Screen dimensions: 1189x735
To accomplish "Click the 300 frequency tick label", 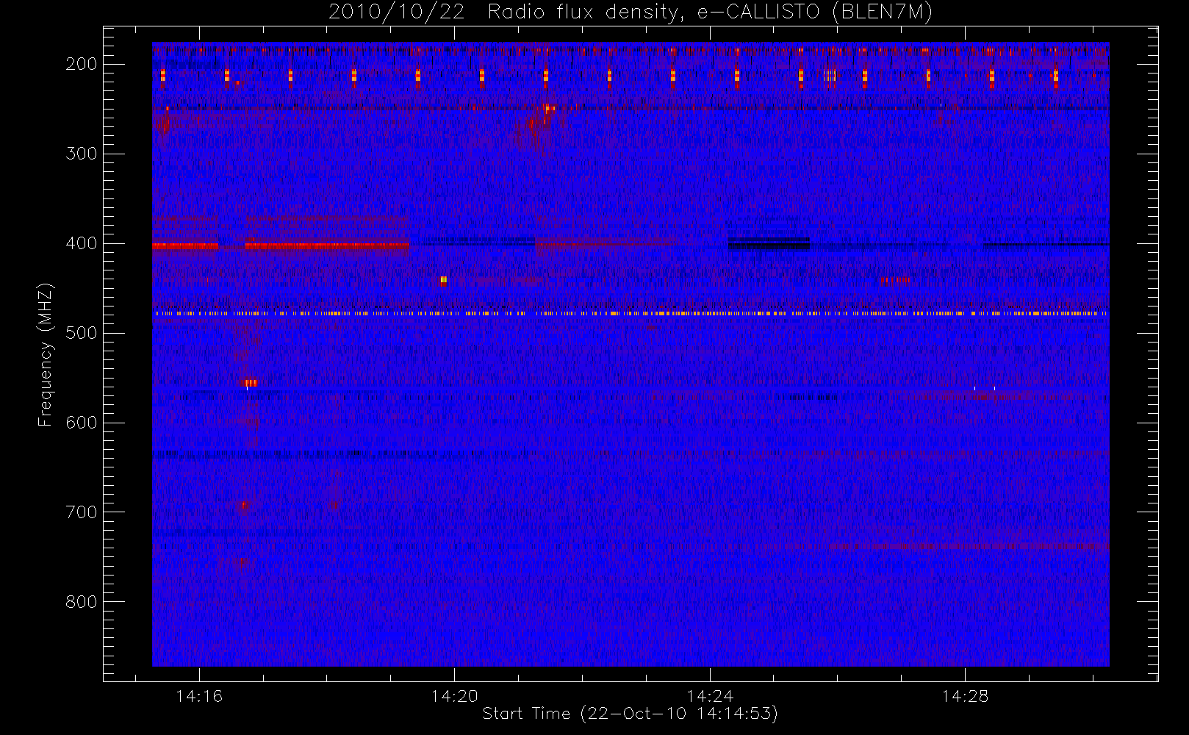I will click(x=82, y=154).
